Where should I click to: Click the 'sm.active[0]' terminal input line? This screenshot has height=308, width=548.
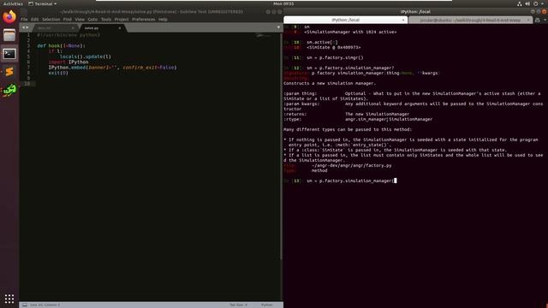click(x=322, y=42)
